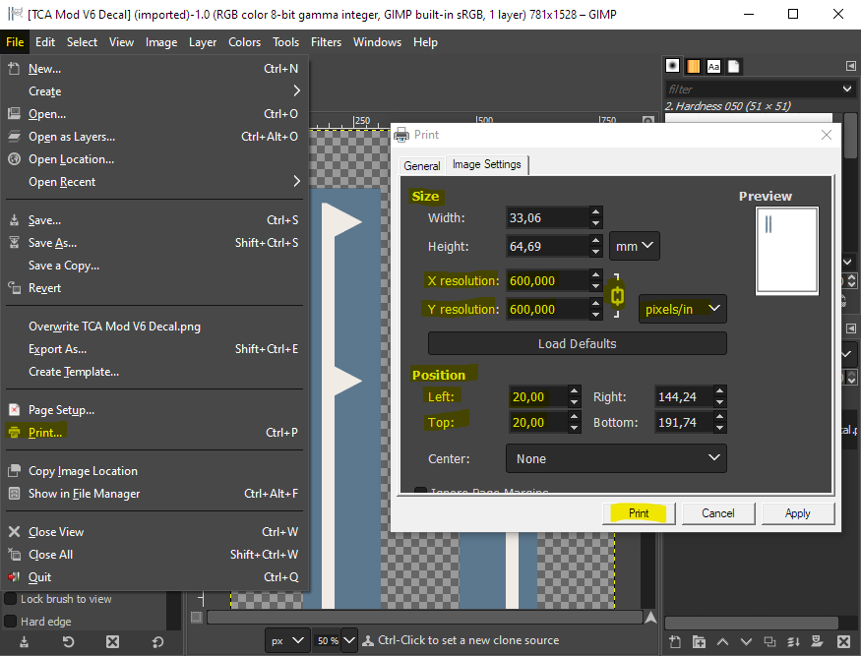Raise the layer with the up arrow
This screenshot has height=656, width=861.
coord(722,641)
